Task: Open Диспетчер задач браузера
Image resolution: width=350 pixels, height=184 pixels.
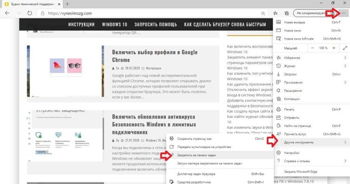Action: coord(220,173)
